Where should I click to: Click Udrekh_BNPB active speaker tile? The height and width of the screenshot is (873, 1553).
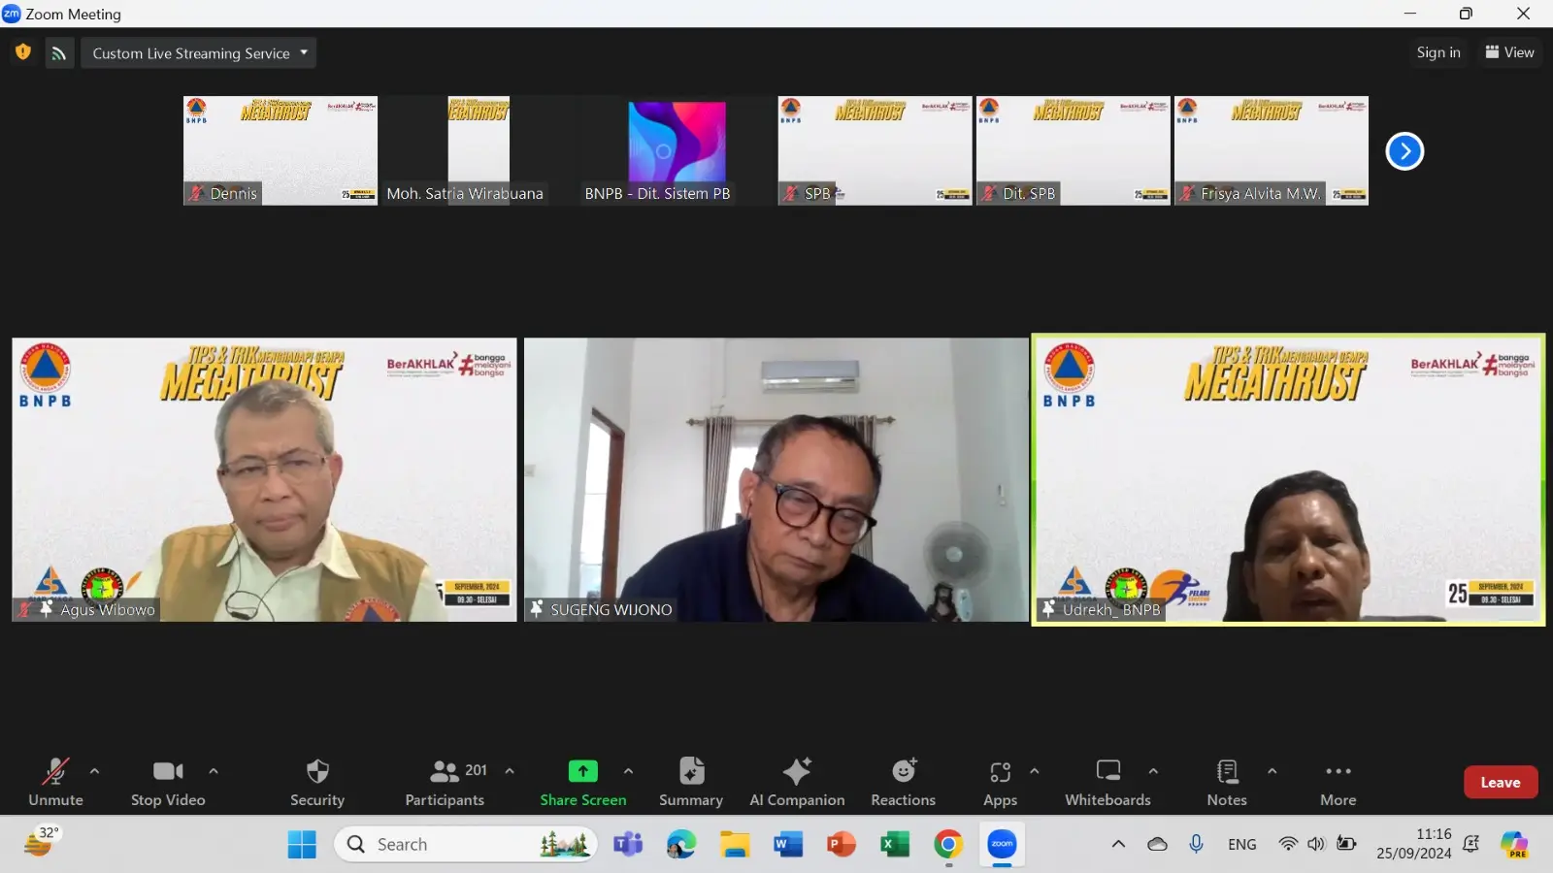point(1288,479)
